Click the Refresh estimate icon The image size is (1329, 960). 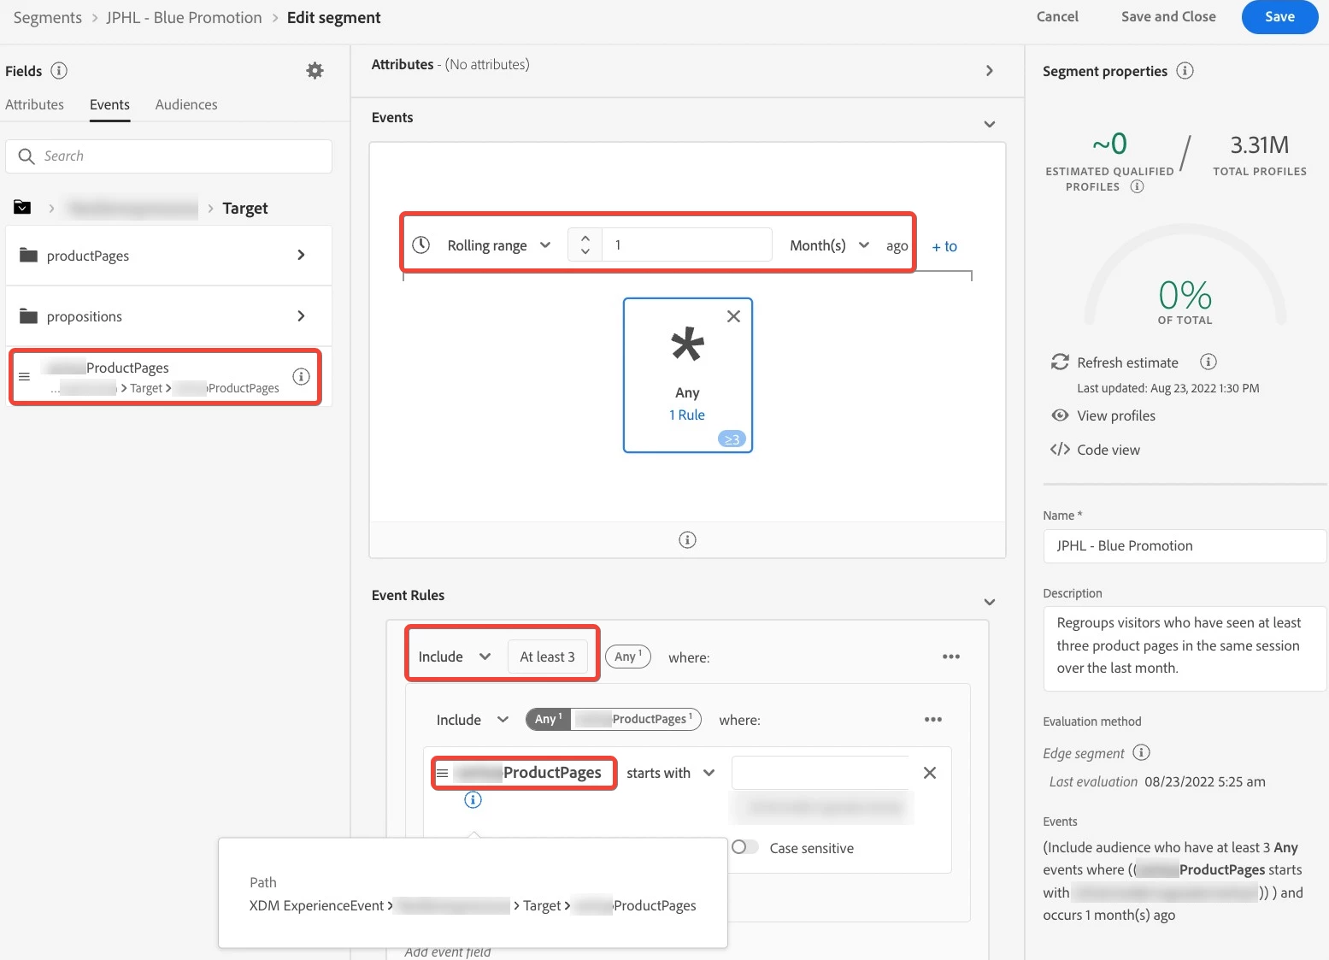1060,362
